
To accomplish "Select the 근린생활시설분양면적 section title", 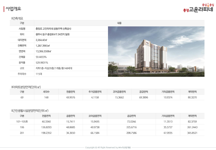I will pyautogui.click(x=30, y=111).
